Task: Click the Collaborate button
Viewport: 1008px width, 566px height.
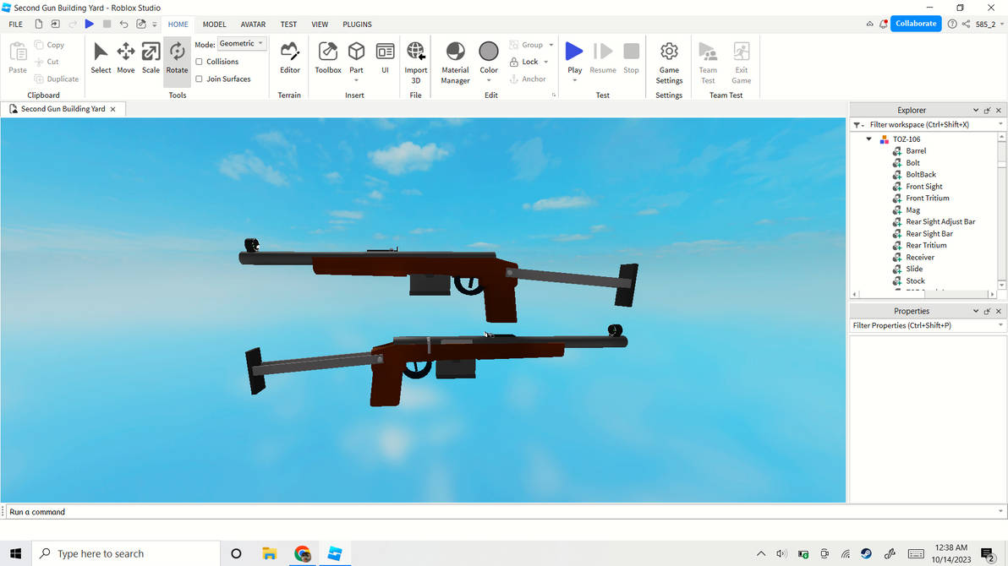Action: click(x=916, y=24)
